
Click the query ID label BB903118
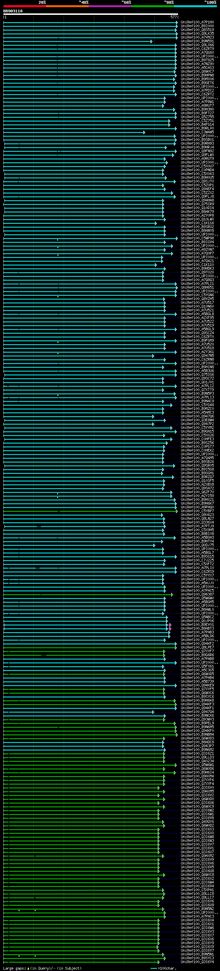13,11
